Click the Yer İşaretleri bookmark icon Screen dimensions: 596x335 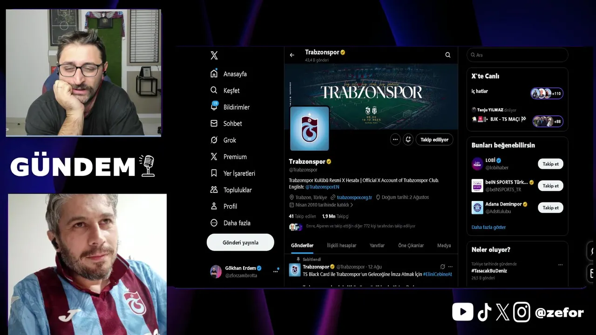(x=214, y=173)
